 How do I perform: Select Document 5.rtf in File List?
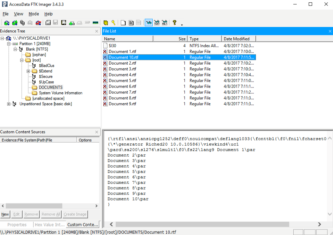tap(123, 81)
